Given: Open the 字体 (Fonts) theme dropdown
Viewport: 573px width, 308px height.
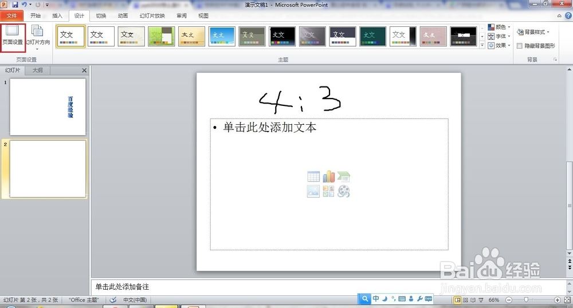Looking at the screenshot, I should pos(499,36).
